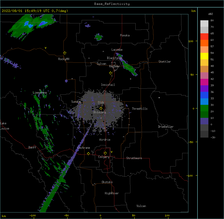
Task: Click the yellow V marker northeast of Calgary
Action: [111, 152]
